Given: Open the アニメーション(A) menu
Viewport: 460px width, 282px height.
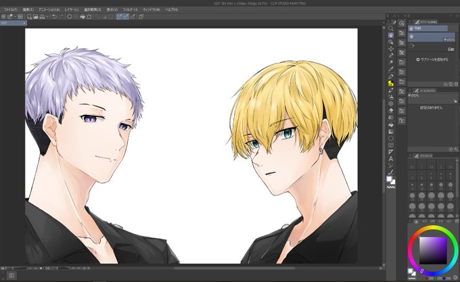Looking at the screenshot, I should 49,9.
